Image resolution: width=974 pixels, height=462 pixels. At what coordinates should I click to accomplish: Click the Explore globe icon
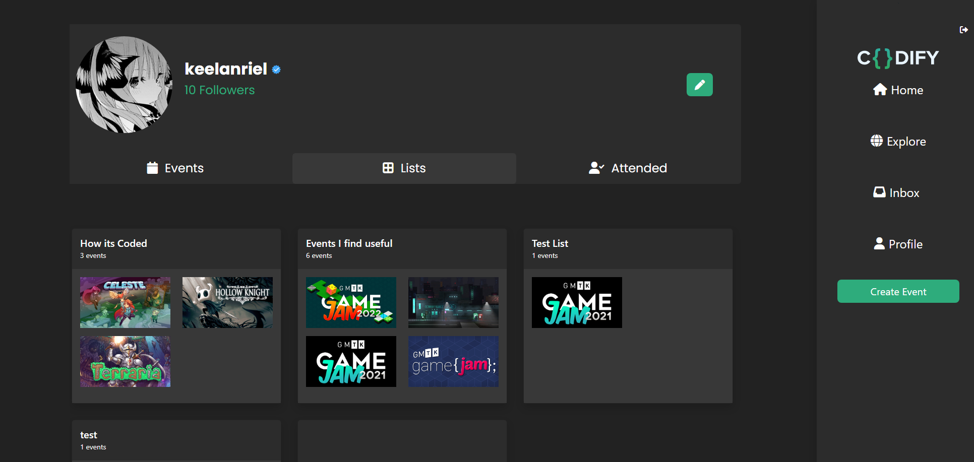[877, 141]
